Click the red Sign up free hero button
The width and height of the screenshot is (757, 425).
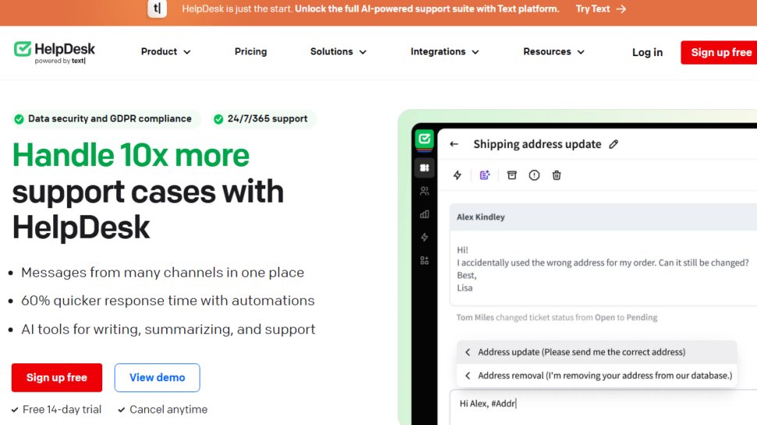click(x=57, y=377)
